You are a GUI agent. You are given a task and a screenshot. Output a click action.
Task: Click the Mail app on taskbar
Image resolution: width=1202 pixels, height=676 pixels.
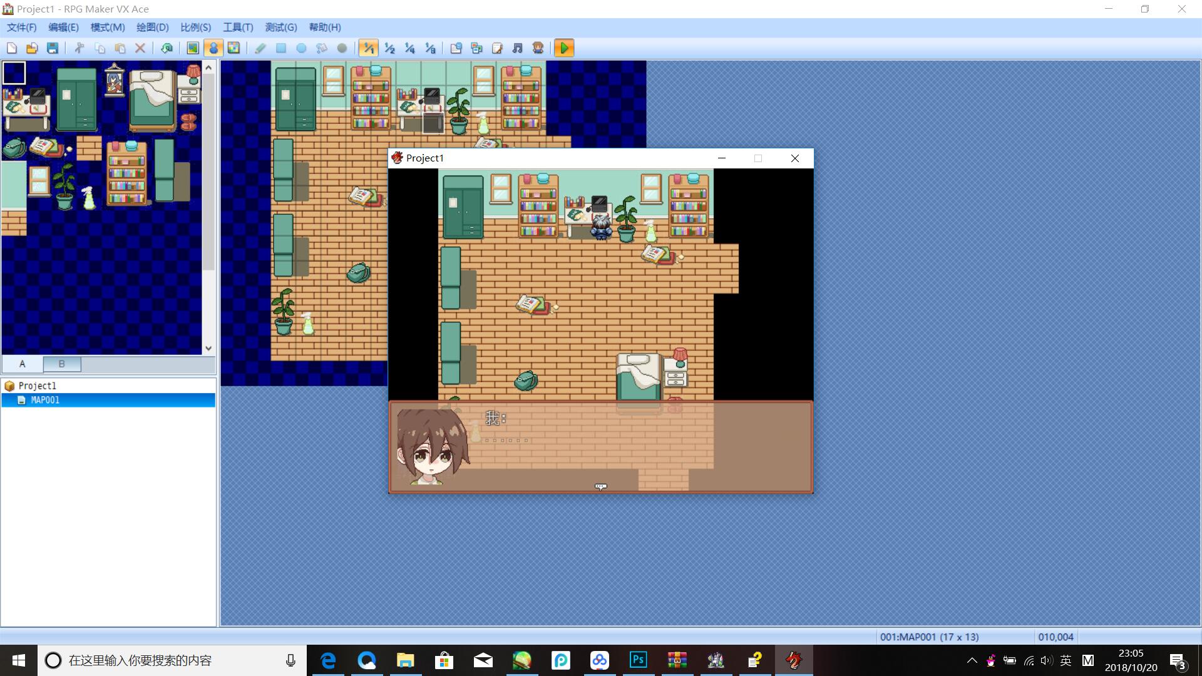pos(483,660)
